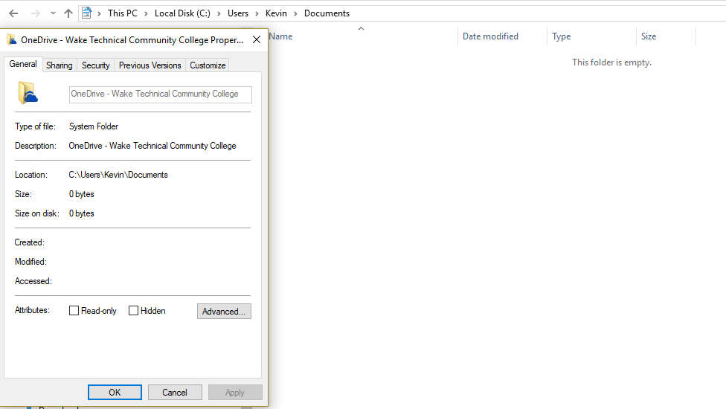Screen dimensions: 726x409
Task: Navigate to Local Disk (C:) breadcrumb
Action: (182, 13)
